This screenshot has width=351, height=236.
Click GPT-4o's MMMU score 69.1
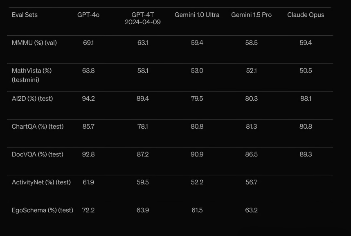88,43
